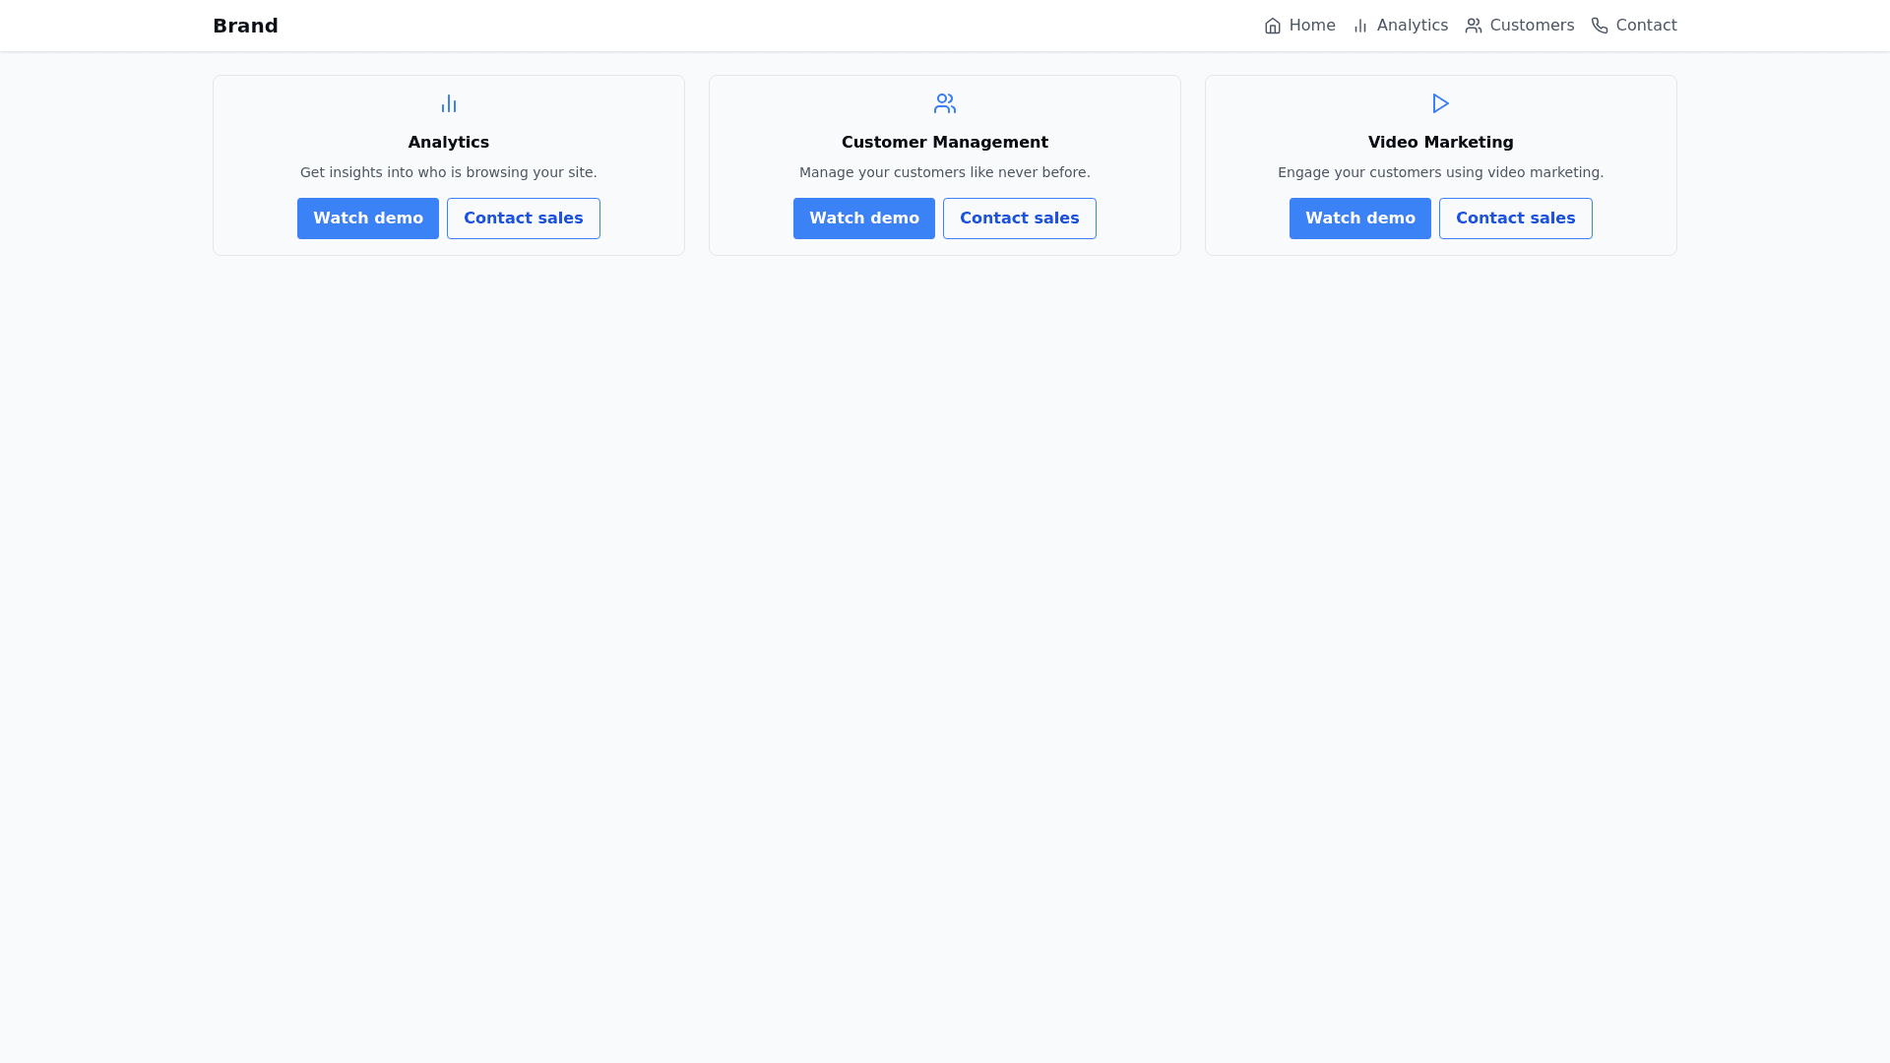
Task: Watch demo for Video Marketing
Action: point(1360,219)
